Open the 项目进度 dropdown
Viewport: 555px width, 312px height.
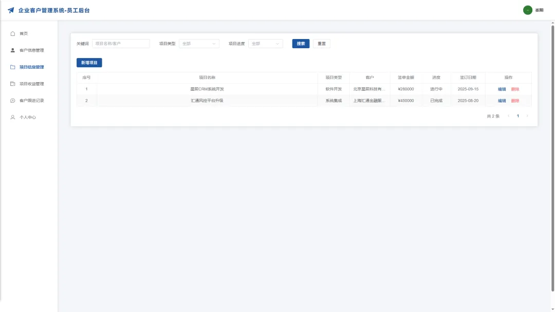coord(266,44)
